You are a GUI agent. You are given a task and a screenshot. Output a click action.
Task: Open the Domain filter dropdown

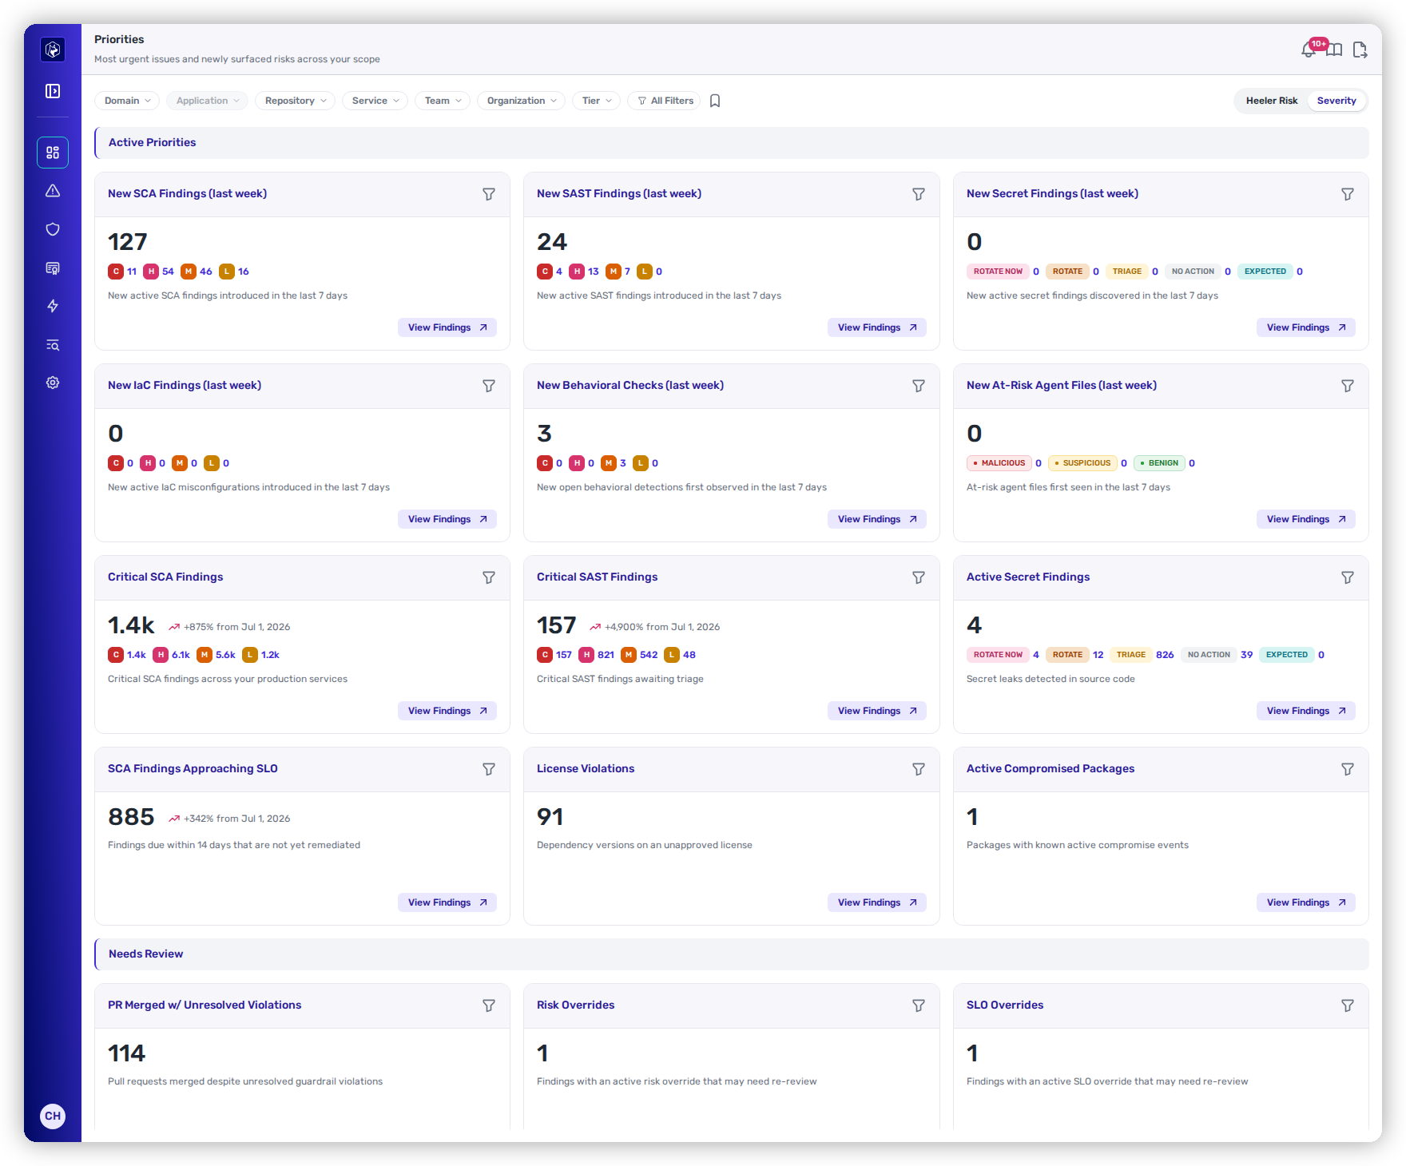[128, 101]
